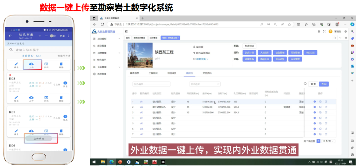Click the sidebar collapse hamburger icon
359x168 pixels.
click(126, 31)
